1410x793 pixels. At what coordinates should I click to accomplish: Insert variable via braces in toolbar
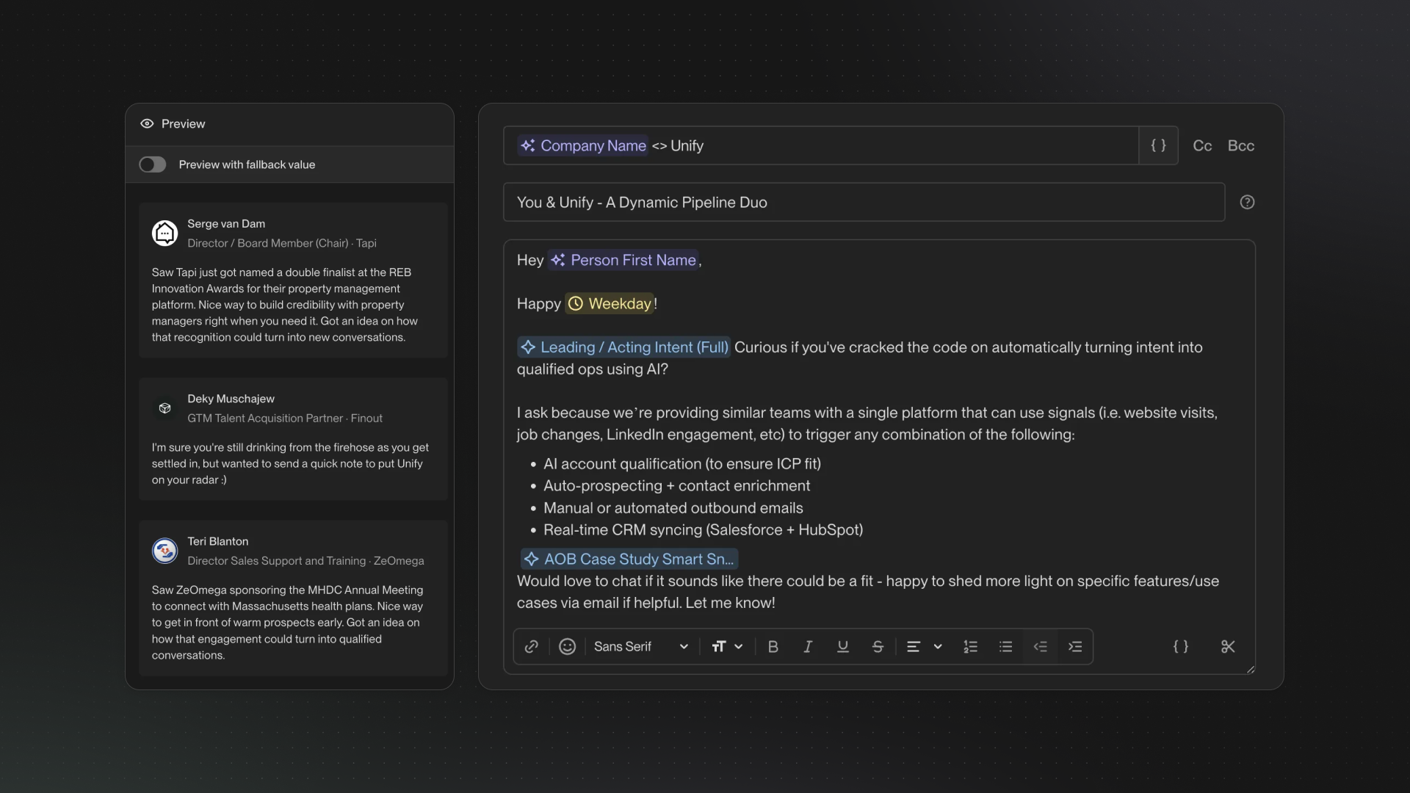(1180, 647)
